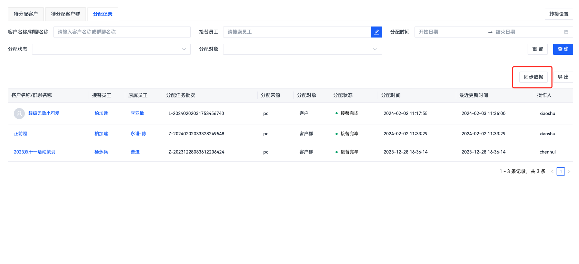Click 同步数据 button
579x264 pixels.
click(x=533, y=77)
